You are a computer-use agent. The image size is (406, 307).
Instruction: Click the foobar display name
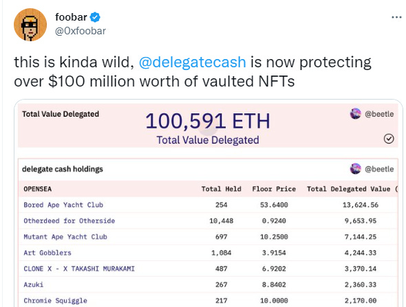pos(71,17)
